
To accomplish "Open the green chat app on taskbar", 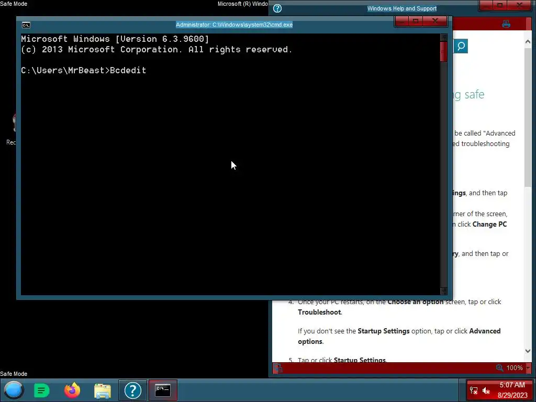I will tap(42, 390).
